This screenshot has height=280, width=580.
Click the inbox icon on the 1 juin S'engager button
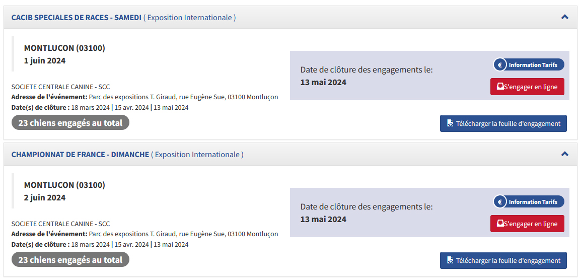click(500, 87)
